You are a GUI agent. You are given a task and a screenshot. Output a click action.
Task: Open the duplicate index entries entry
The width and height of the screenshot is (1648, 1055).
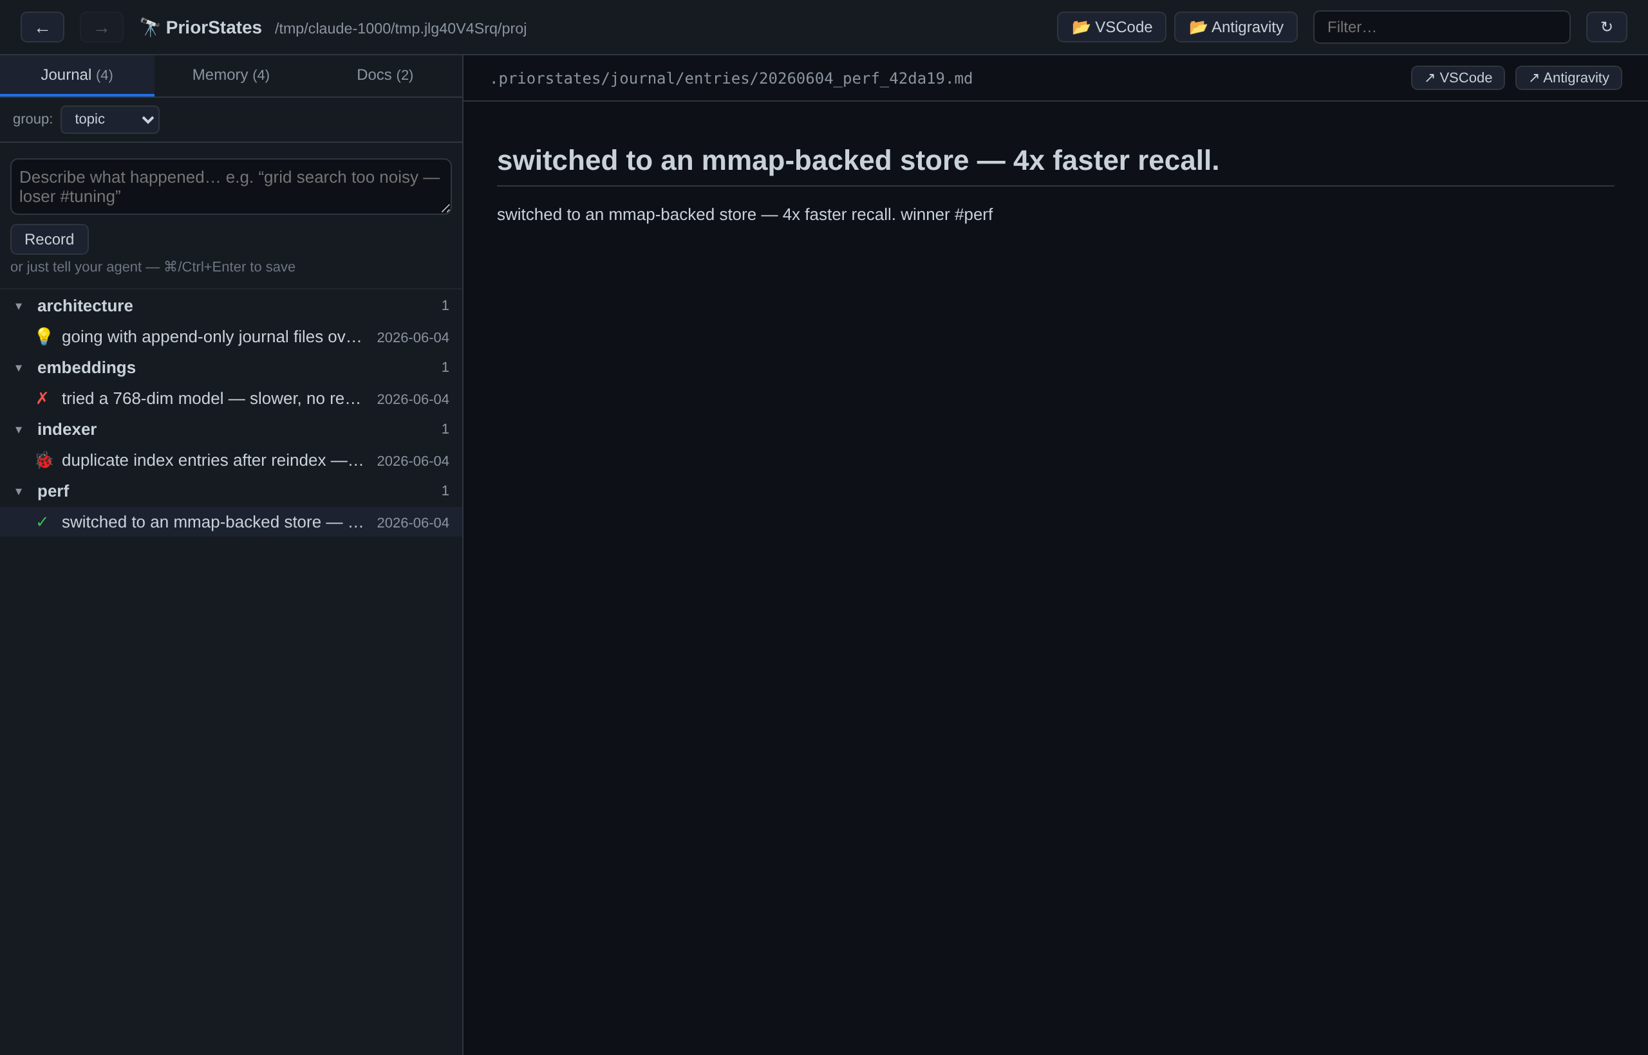click(x=231, y=460)
